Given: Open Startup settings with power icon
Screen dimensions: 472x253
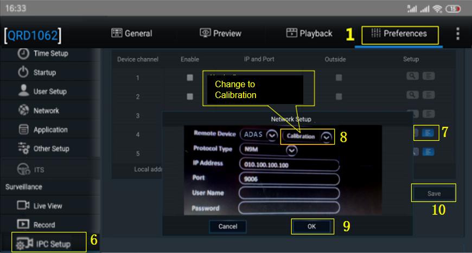Looking at the screenshot, I should tap(44, 73).
